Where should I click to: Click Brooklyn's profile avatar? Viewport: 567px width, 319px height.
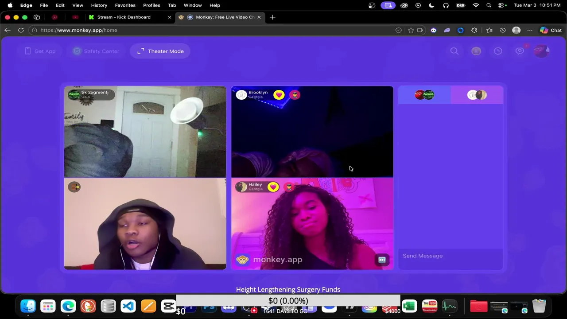click(241, 95)
